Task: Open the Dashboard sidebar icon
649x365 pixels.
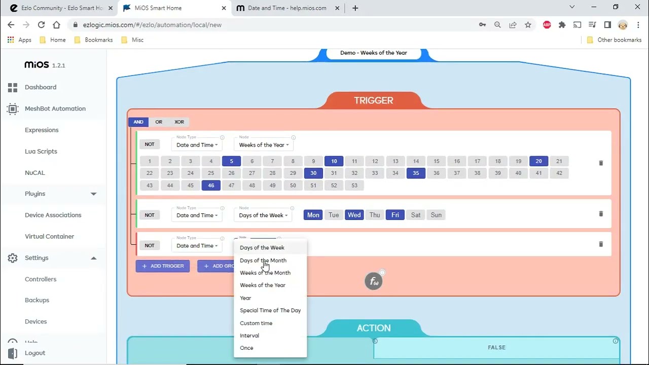Action: click(x=13, y=87)
